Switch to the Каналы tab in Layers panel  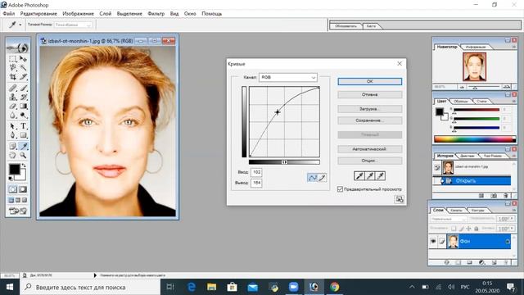(x=456, y=211)
